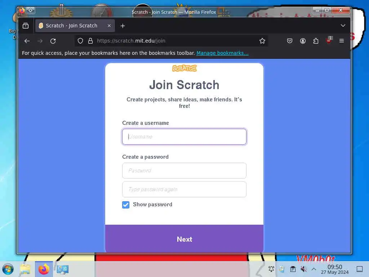The width and height of the screenshot is (369, 277).
Task: Open the clock showing 09:50
Action: tap(335, 269)
